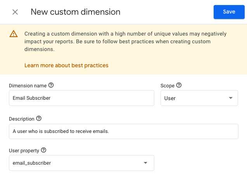Focus the Email Subscriber dimension name field
This screenshot has height=184, width=247.
81,98
